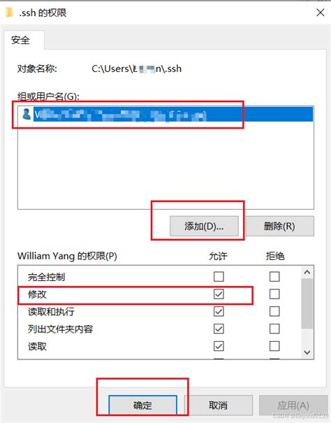Viewport: 331px width, 423px height.
Task: Select the Security (安全) tab
Action: (x=20, y=40)
